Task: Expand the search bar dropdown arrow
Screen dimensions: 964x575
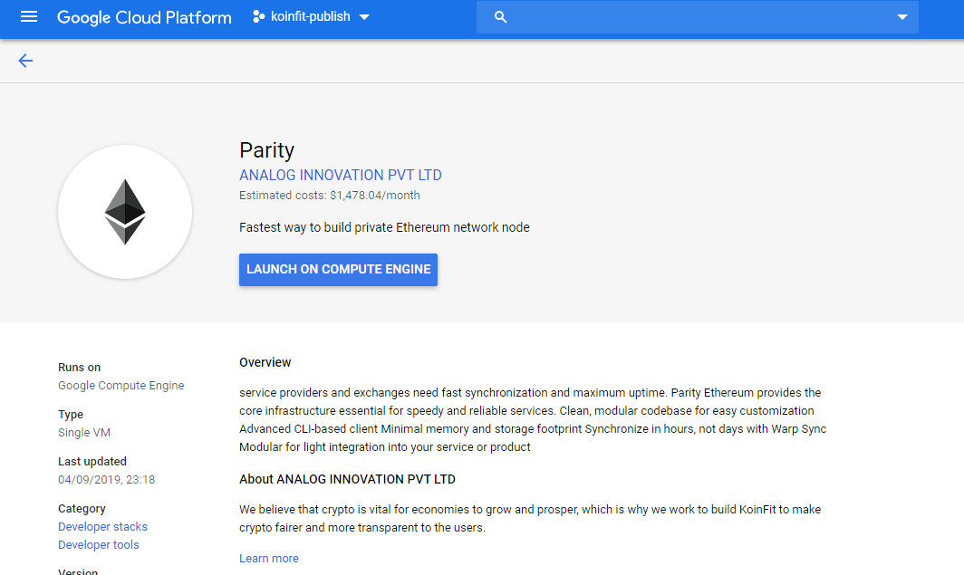Action: pos(901,17)
